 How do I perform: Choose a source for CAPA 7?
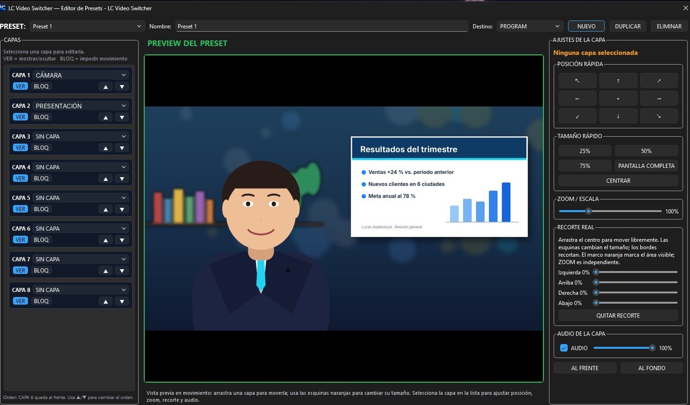click(81, 259)
